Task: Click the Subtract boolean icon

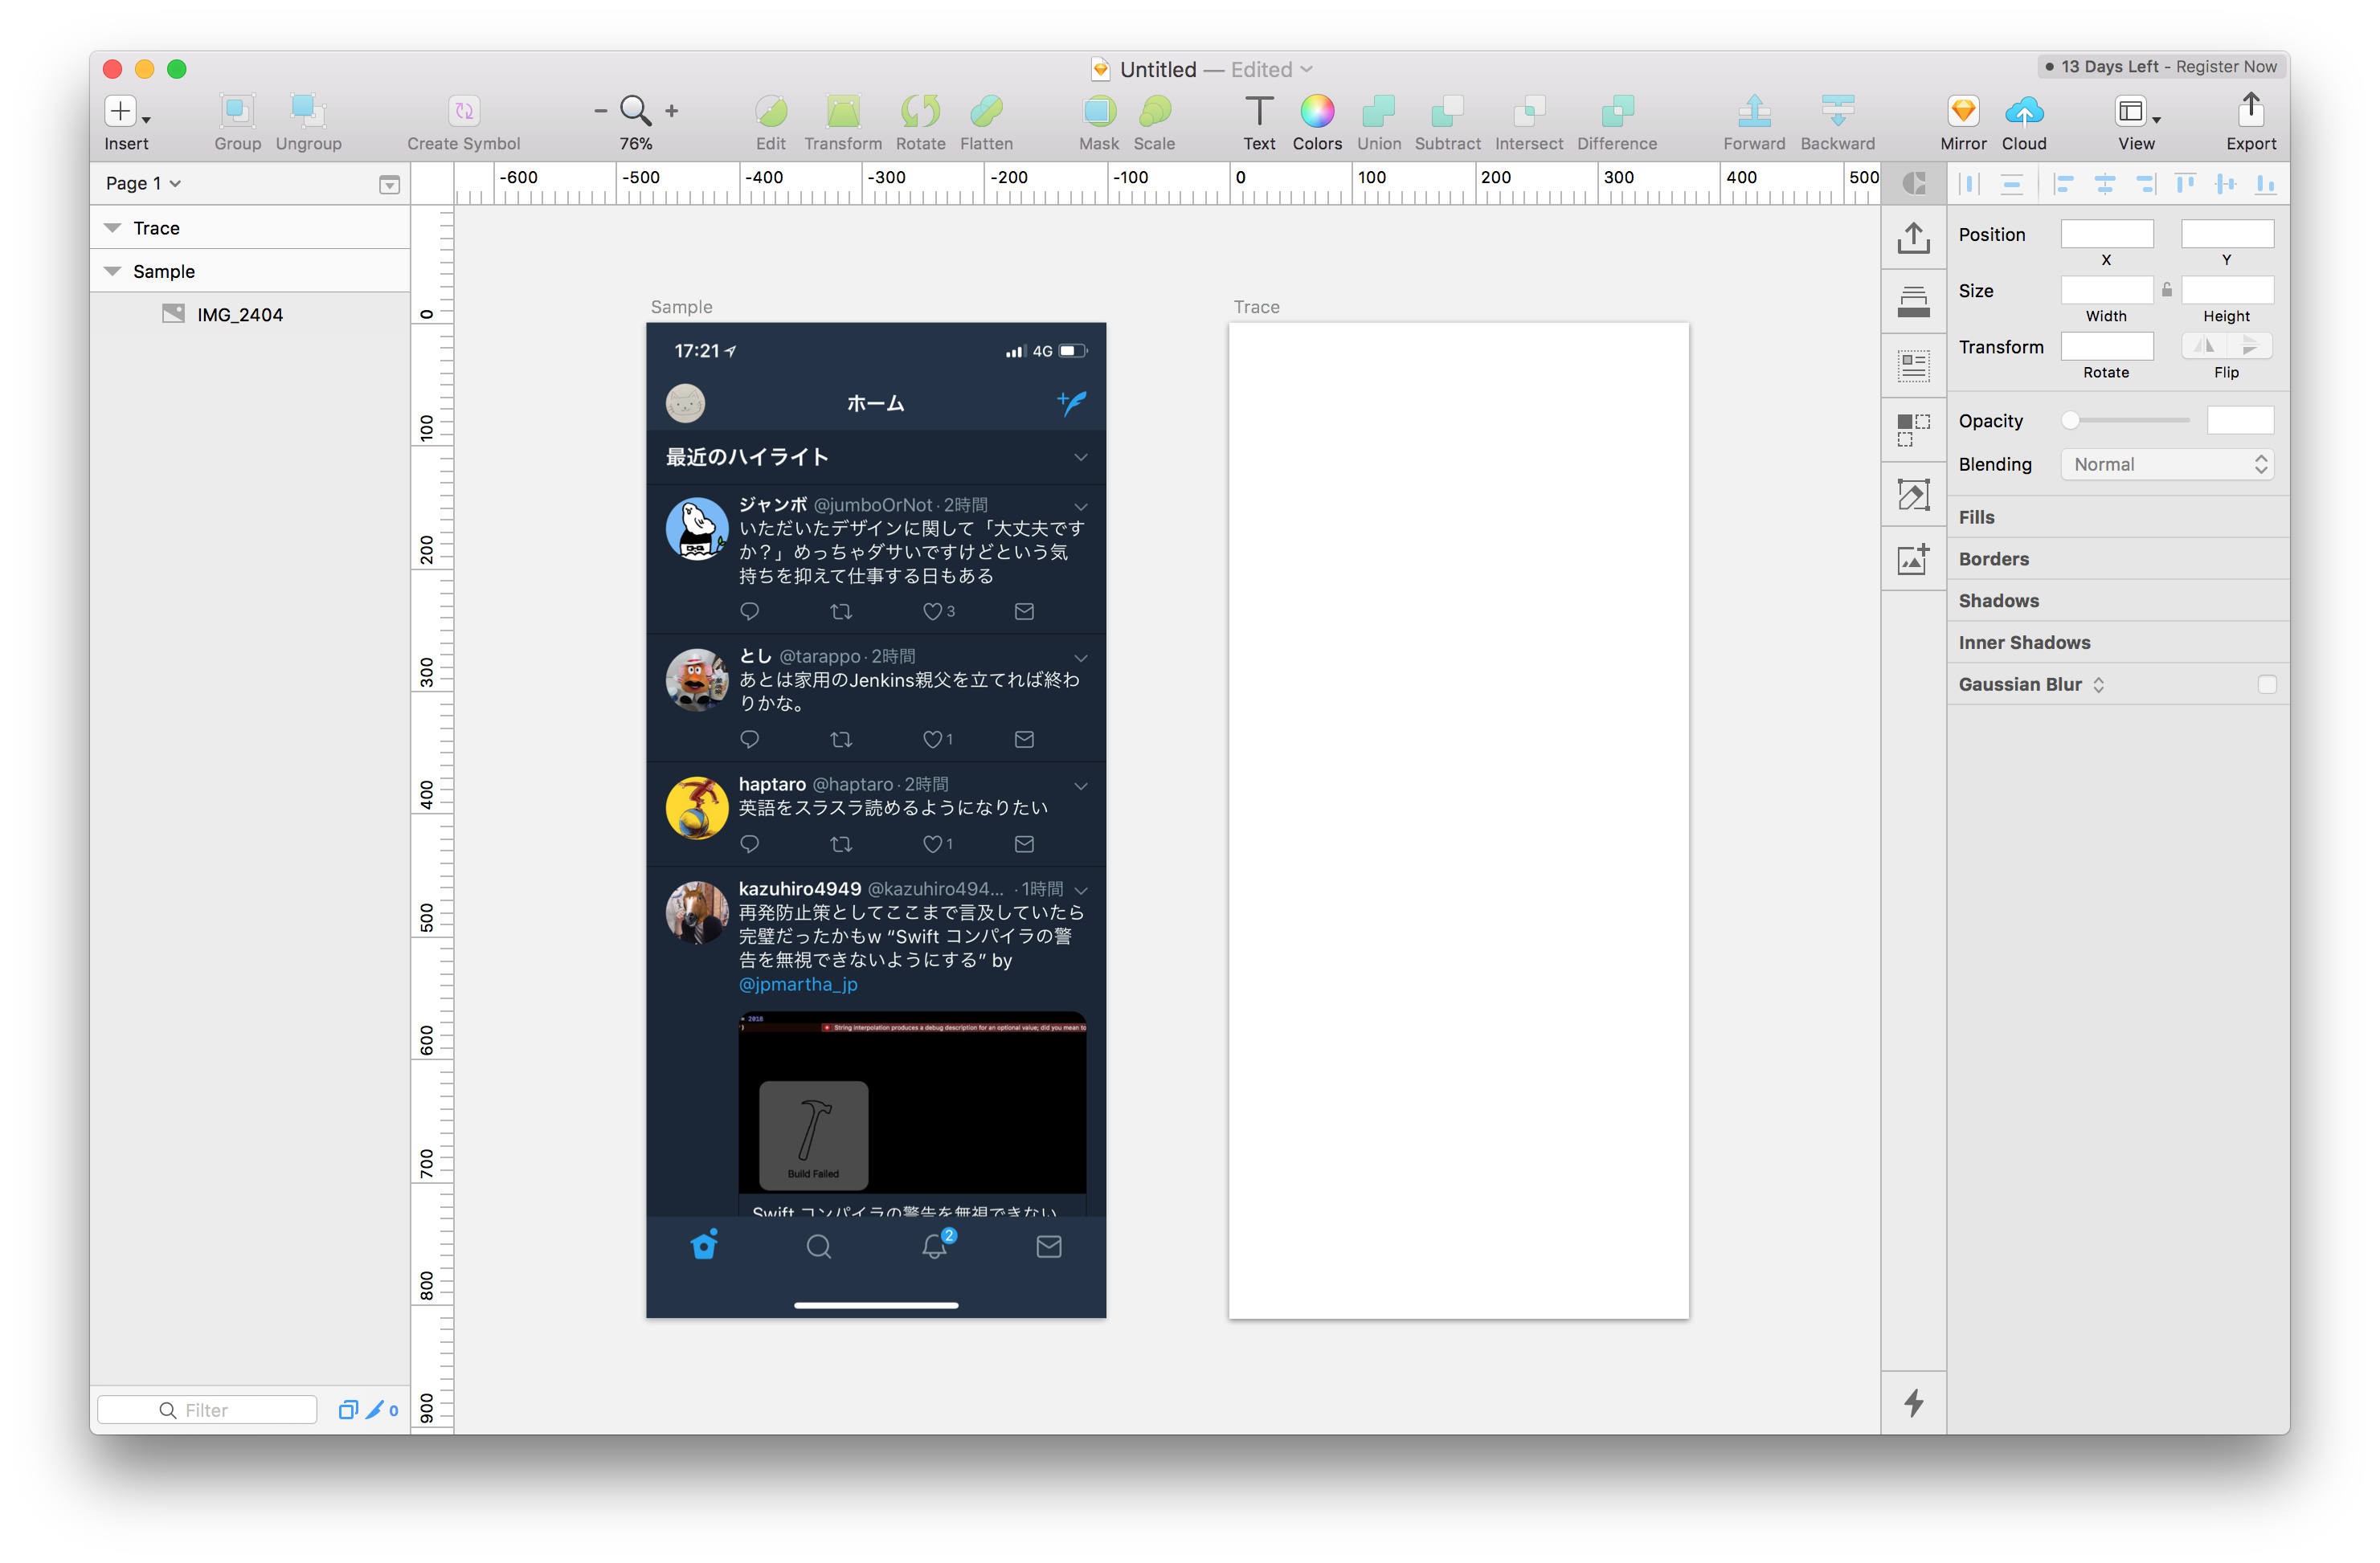Action: pyautogui.click(x=1447, y=111)
